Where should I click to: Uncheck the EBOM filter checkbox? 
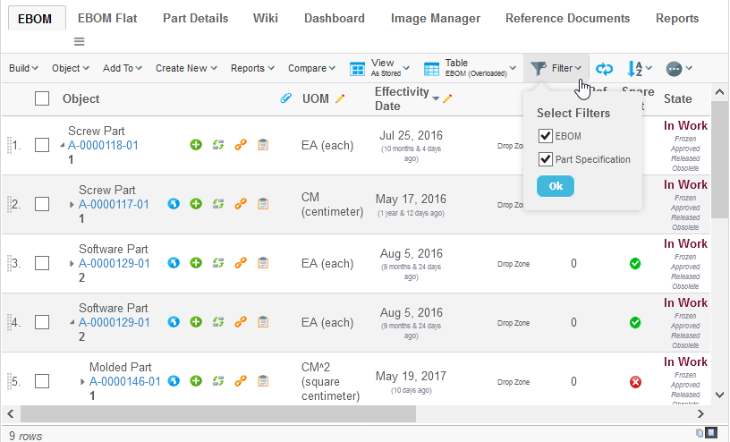tap(545, 136)
